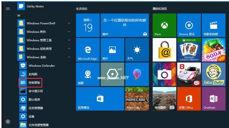The height and width of the screenshot is (128, 229).
Task: Expand the Windows 轻松使用 folder chevron
Action: point(69,49)
